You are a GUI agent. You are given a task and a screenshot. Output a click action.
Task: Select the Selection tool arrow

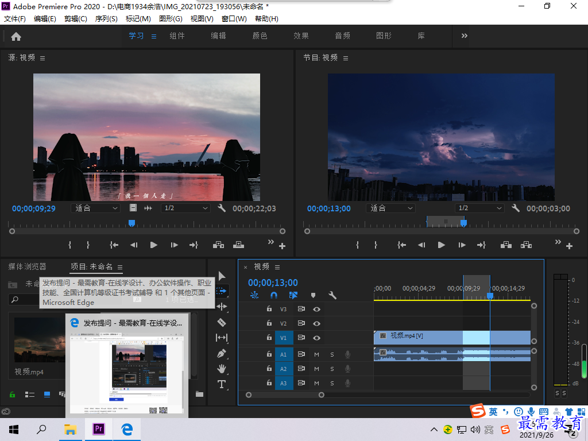(x=222, y=276)
